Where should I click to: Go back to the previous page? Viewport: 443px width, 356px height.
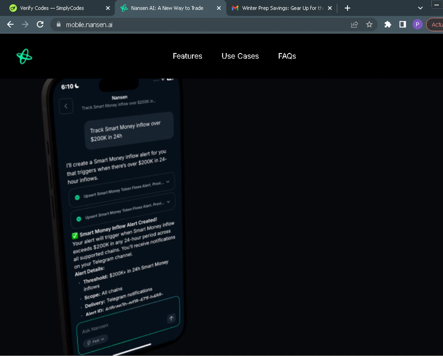(10, 25)
